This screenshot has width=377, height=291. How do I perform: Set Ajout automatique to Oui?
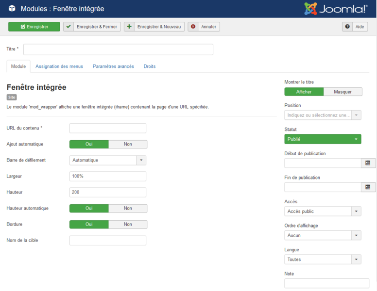point(89,144)
